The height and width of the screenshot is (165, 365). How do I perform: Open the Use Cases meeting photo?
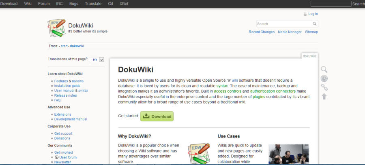289,154
